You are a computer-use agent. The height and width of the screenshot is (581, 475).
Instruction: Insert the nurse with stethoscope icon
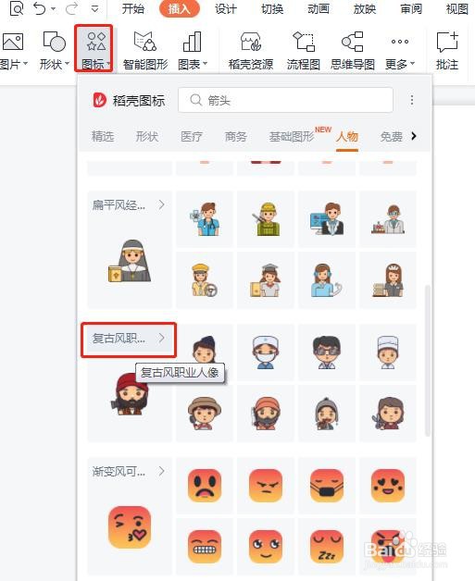point(205,219)
